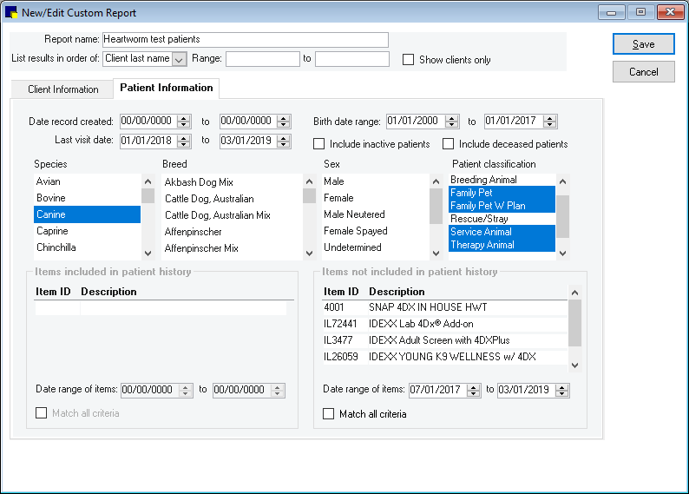Image resolution: width=689 pixels, height=494 pixels.
Task: Switch to Client Information tab
Action: tap(62, 89)
